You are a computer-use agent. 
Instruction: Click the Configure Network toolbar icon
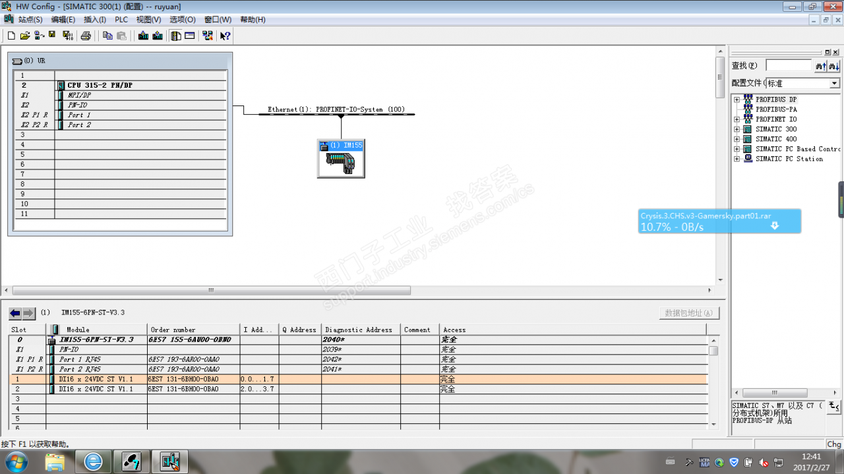click(208, 36)
